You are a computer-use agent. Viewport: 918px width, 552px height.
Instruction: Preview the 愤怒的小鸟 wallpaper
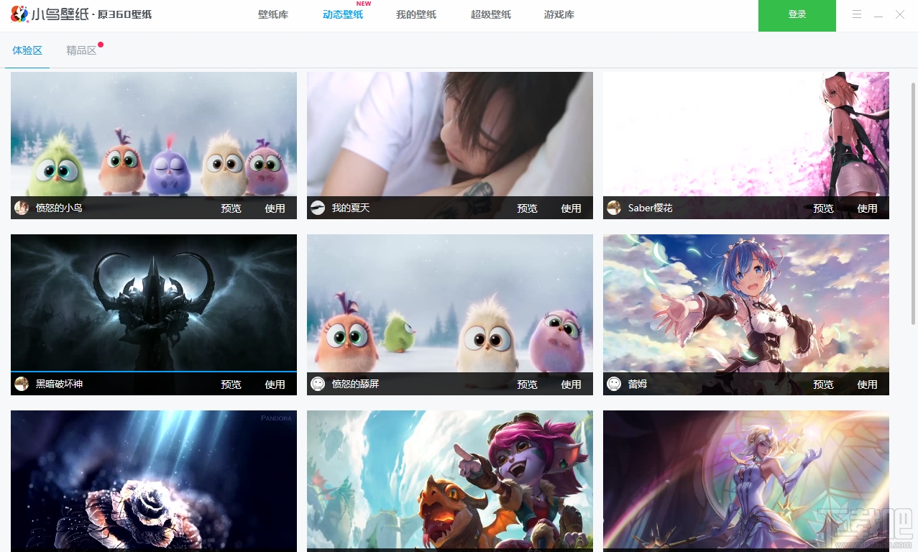pos(231,208)
